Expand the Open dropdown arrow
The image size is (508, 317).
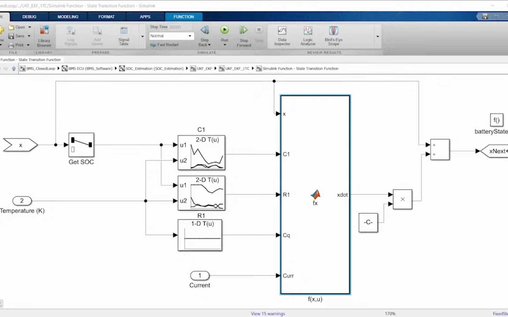30,27
